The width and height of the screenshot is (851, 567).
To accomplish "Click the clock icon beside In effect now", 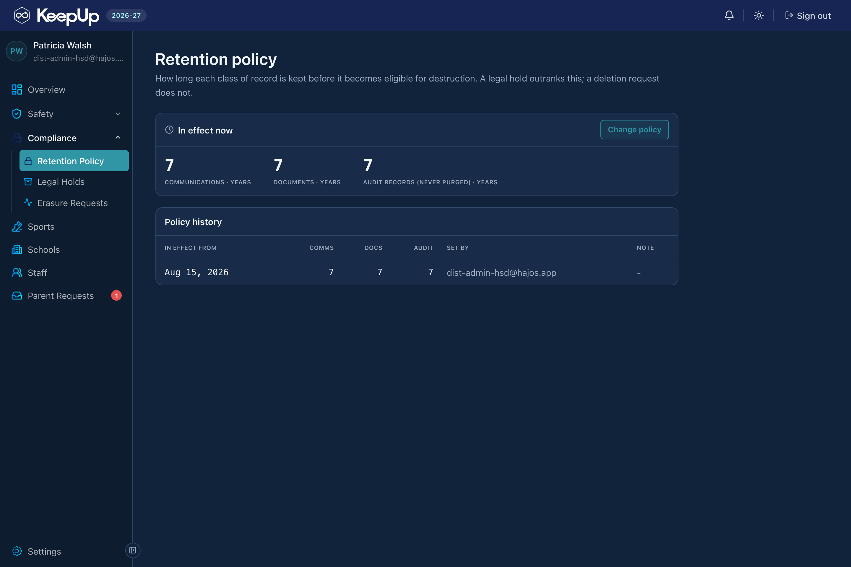I will 169,130.
